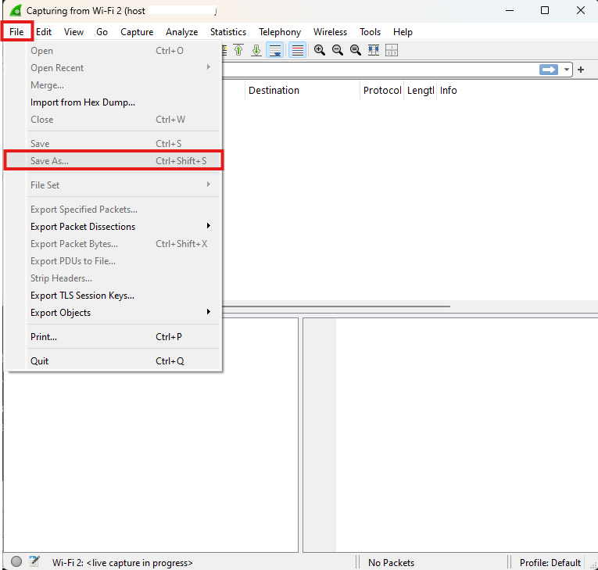
Task: Choose Save As... from the File menu
Action: click(x=113, y=160)
